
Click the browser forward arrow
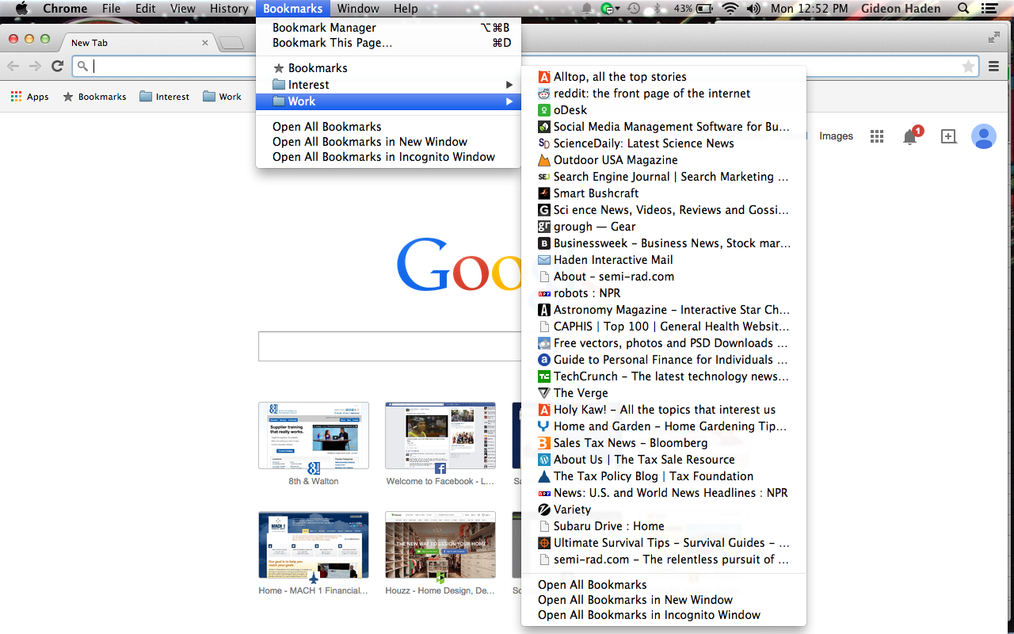[x=35, y=67]
